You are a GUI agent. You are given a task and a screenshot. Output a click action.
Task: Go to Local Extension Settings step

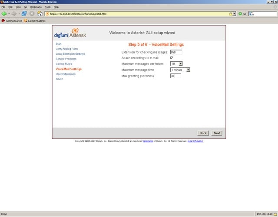(x=70, y=54)
